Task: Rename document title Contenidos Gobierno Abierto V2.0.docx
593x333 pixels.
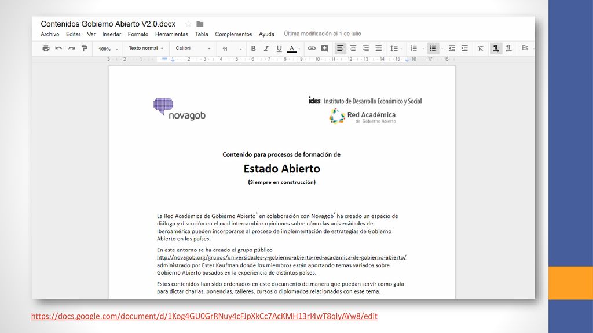Action: (x=108, y=24)
